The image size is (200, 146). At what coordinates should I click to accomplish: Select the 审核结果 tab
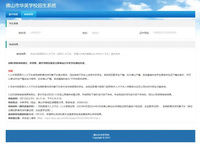click(x=28, y=14)
